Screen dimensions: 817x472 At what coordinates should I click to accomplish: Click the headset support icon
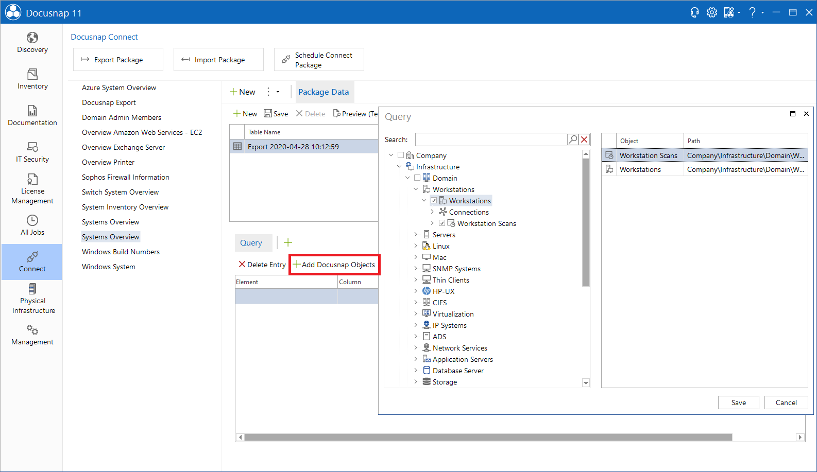pos(694,12)
